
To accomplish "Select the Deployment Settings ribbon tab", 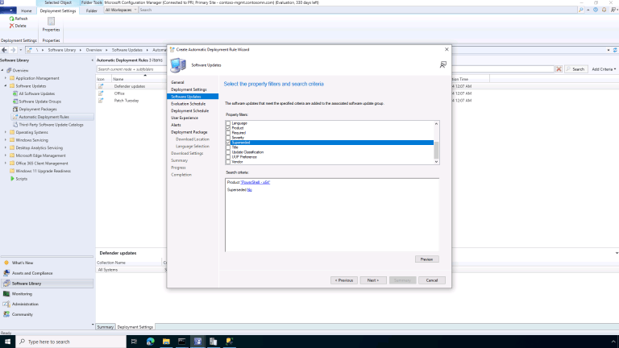I will [x=58, y=10].
